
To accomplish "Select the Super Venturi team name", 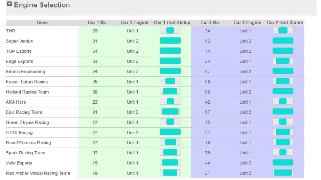I will click(20, 41).
